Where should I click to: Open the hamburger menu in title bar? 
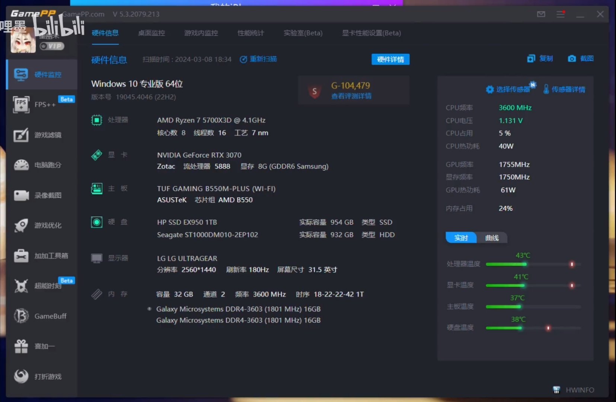pos(561,14)
